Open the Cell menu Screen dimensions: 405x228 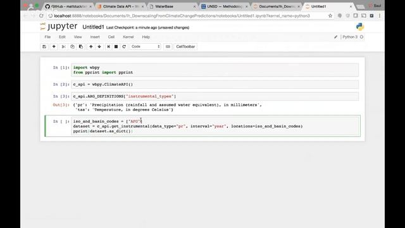pyautogui.click(x=111, y=37)
